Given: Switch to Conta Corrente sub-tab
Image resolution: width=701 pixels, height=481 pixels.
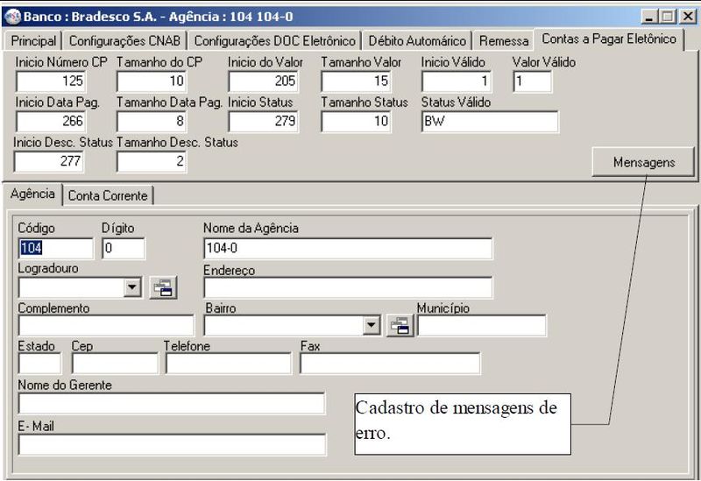Looking at the screenshot, I should pyautogui.click(x=108, y=195).
